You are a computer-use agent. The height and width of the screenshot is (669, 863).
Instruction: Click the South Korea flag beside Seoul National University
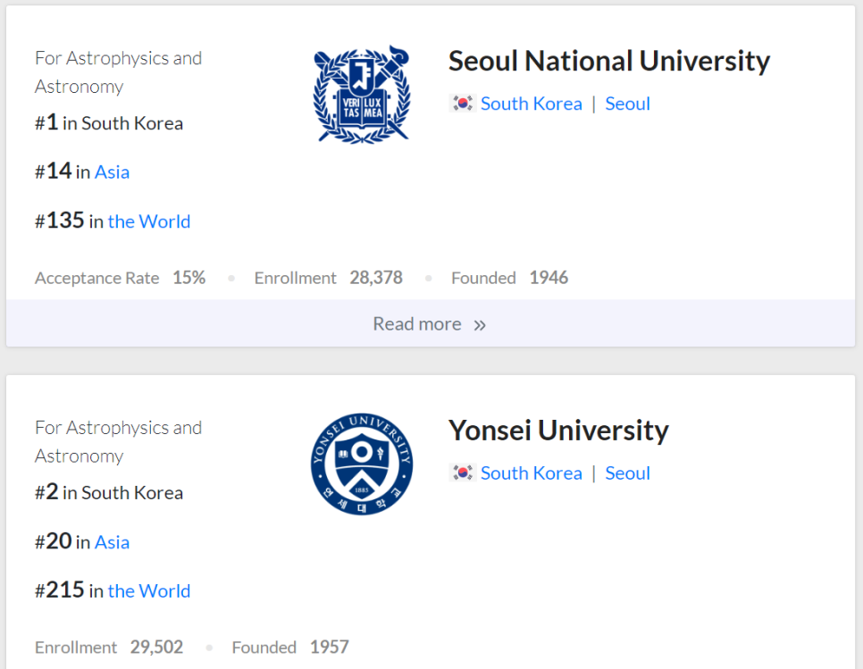click(463, 104)
